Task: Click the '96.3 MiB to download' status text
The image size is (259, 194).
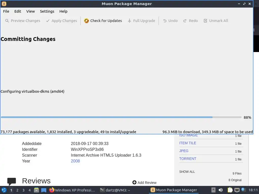Action: pos(207,132)
